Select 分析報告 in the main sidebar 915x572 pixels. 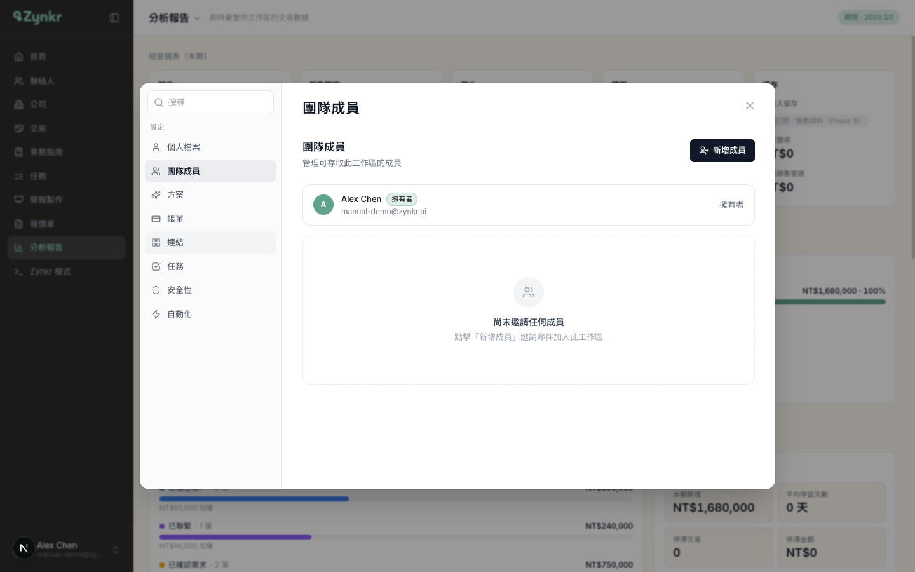tap(67, 248)
